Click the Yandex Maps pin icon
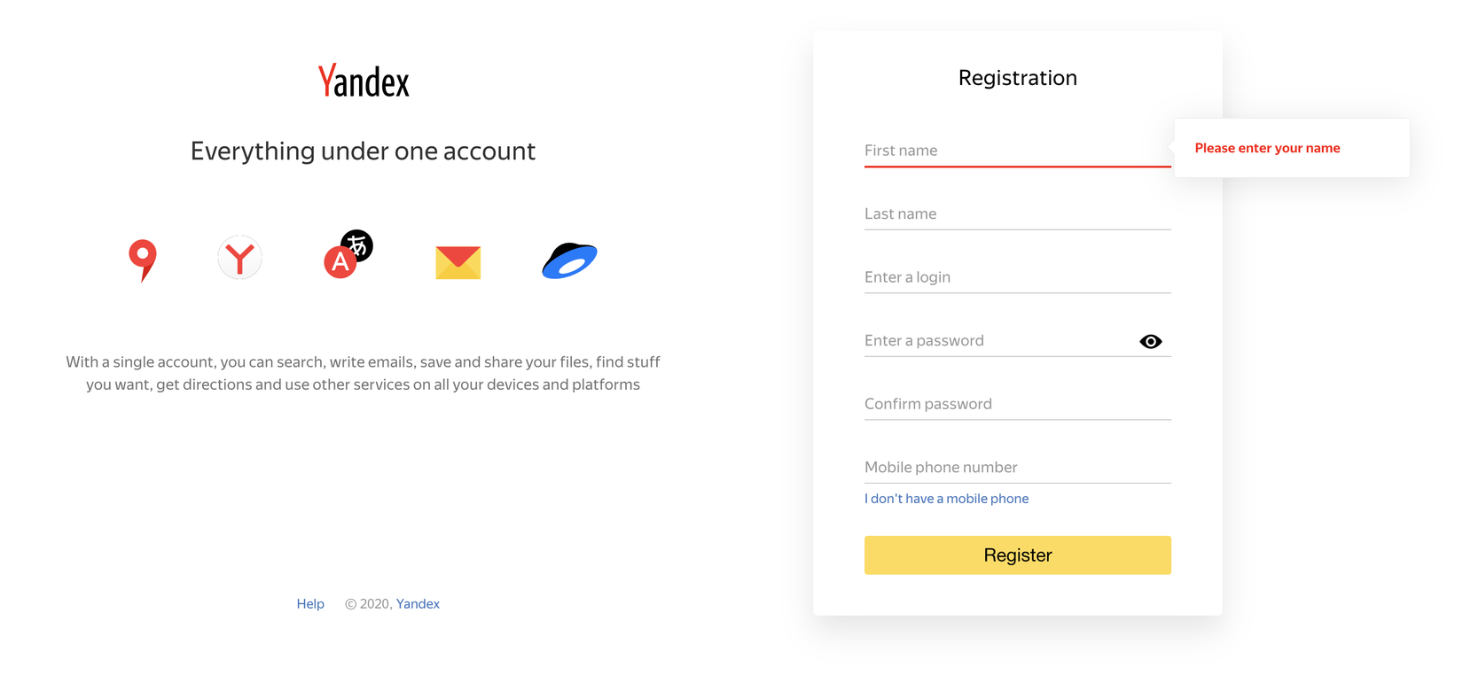1463x675 pixels. click(142, 260)
